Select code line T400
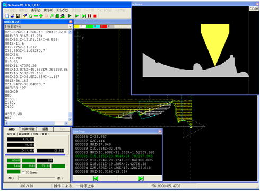 9,107
